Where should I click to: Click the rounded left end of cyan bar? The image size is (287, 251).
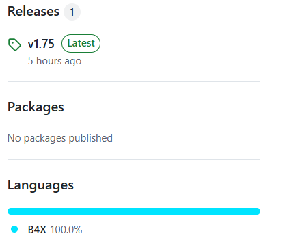coord(11,211)
